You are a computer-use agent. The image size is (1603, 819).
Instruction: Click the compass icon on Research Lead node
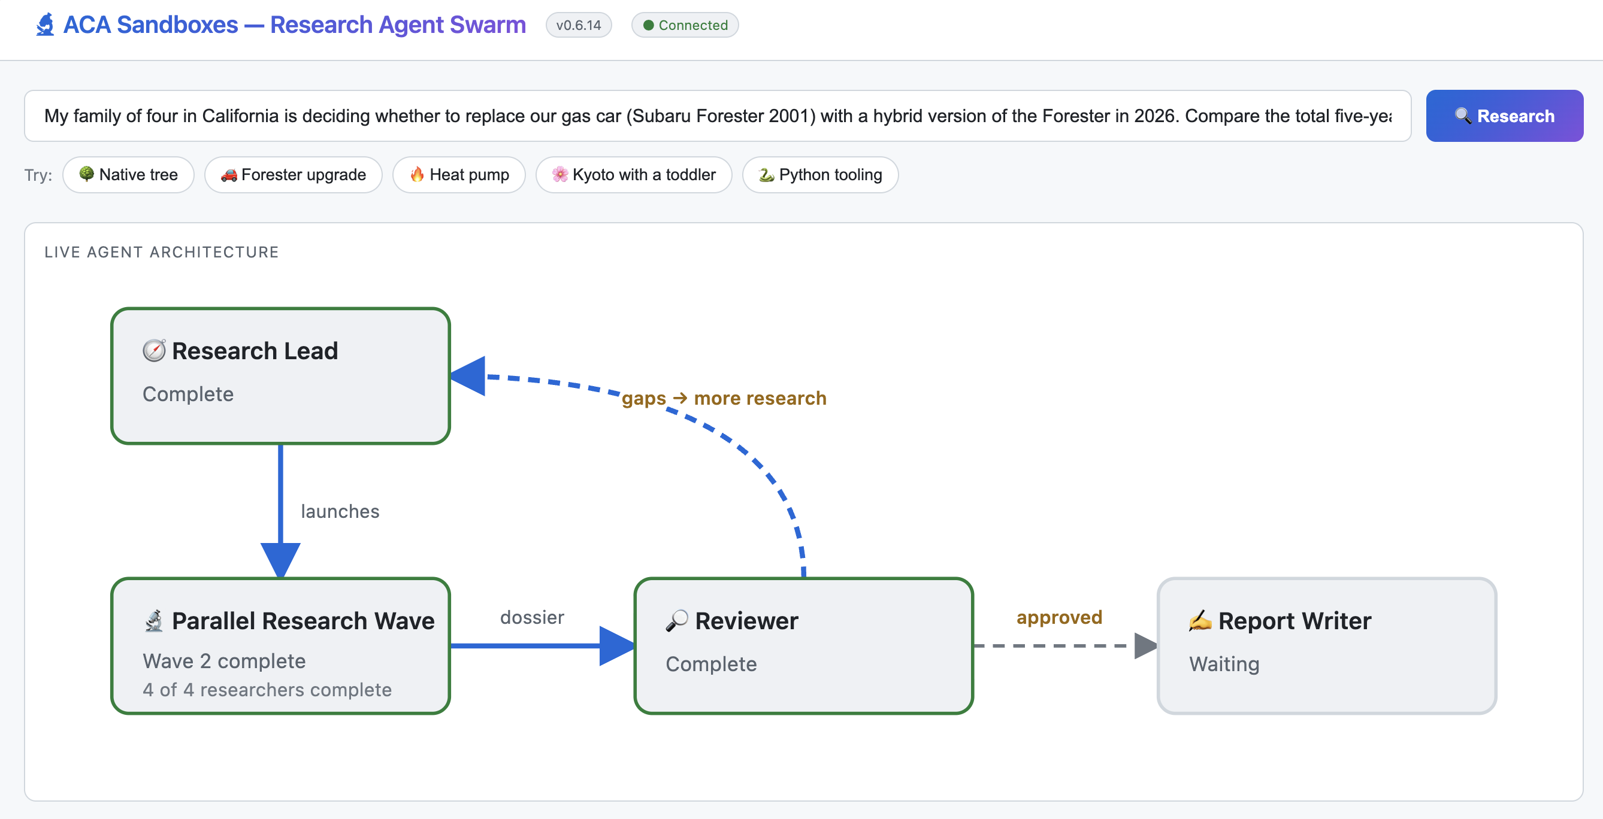155,351
